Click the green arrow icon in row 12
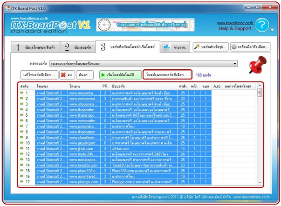Screen dimensions: 281x206 [x=22, y=153]
